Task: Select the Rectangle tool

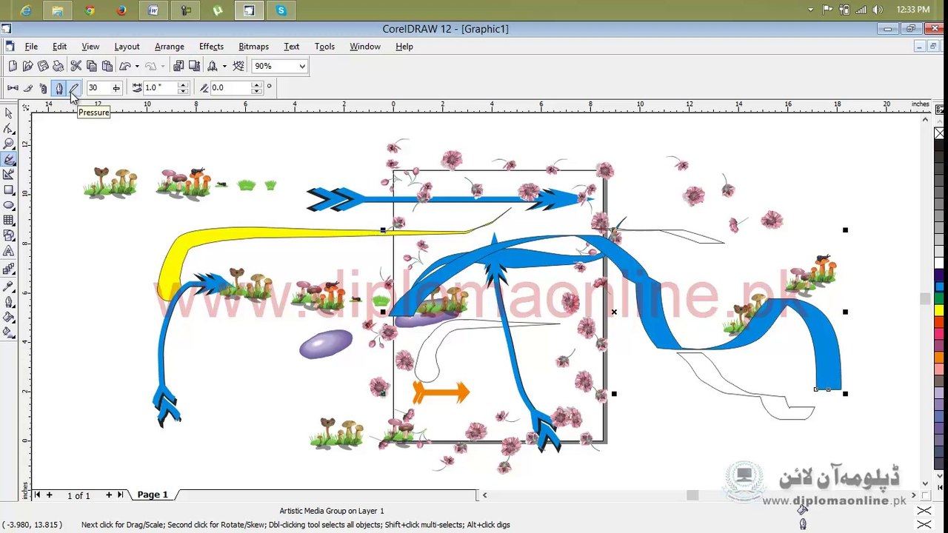Action: [9, 190]
